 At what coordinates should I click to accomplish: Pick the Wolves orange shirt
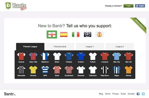coord(128,70)
